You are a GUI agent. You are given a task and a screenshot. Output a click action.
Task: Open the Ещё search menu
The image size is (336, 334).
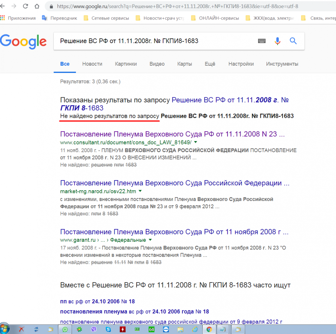(x=210, y=64)
